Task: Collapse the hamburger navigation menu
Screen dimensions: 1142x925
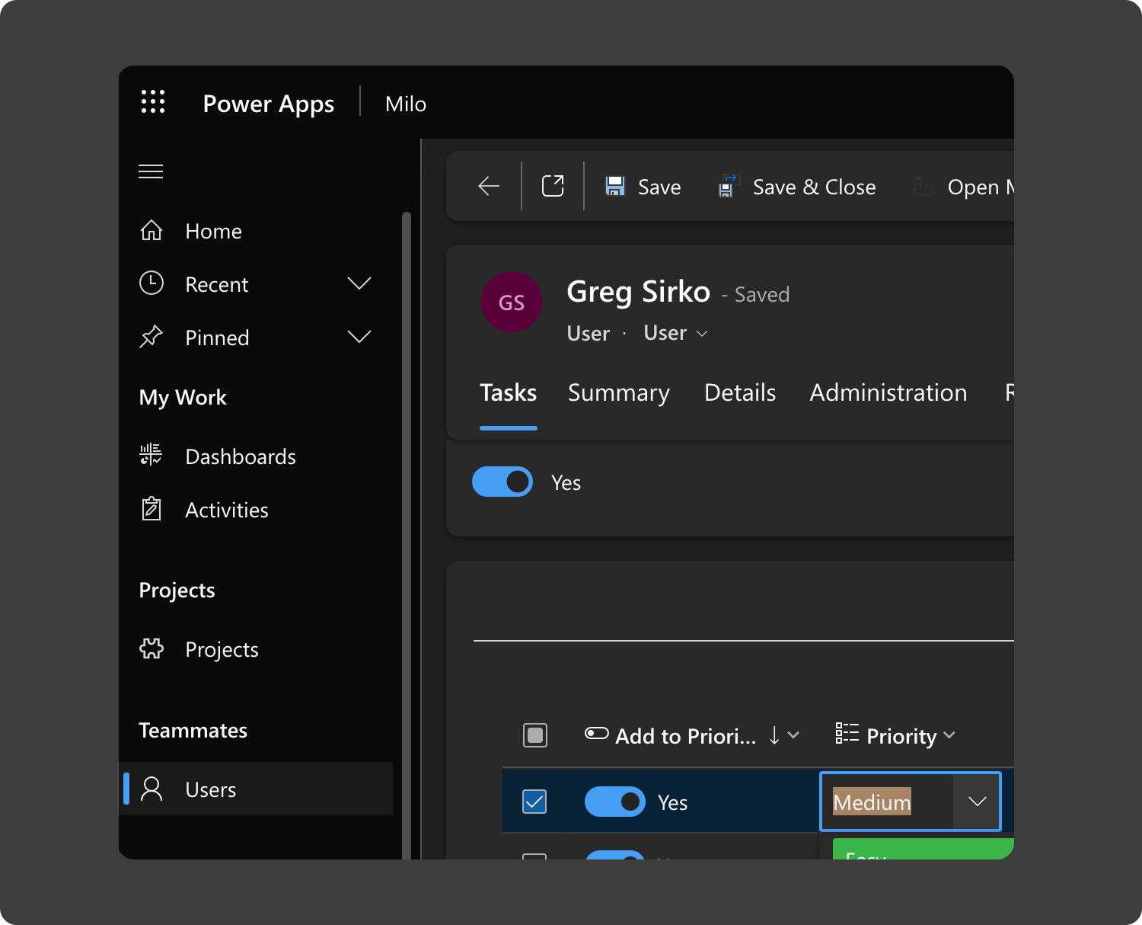Action: coord(151,171)
